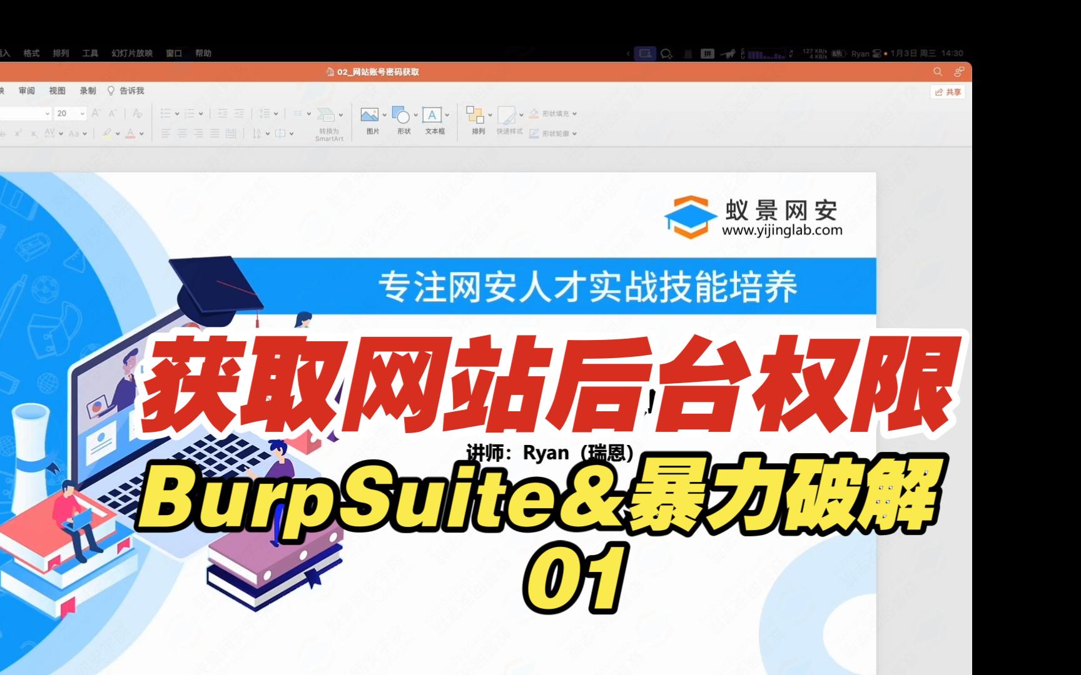Select slide banner text 专注网安人才实战技能培养
Viewport: 1081px width, 675px height.
587,287
